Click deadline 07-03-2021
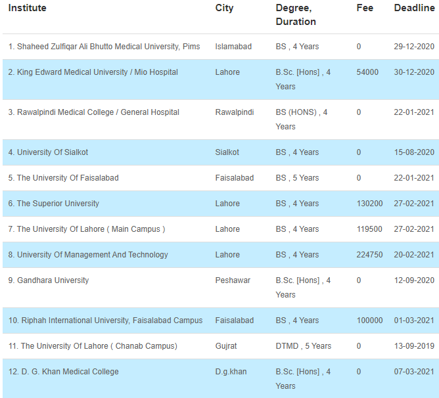 point(414,372)
